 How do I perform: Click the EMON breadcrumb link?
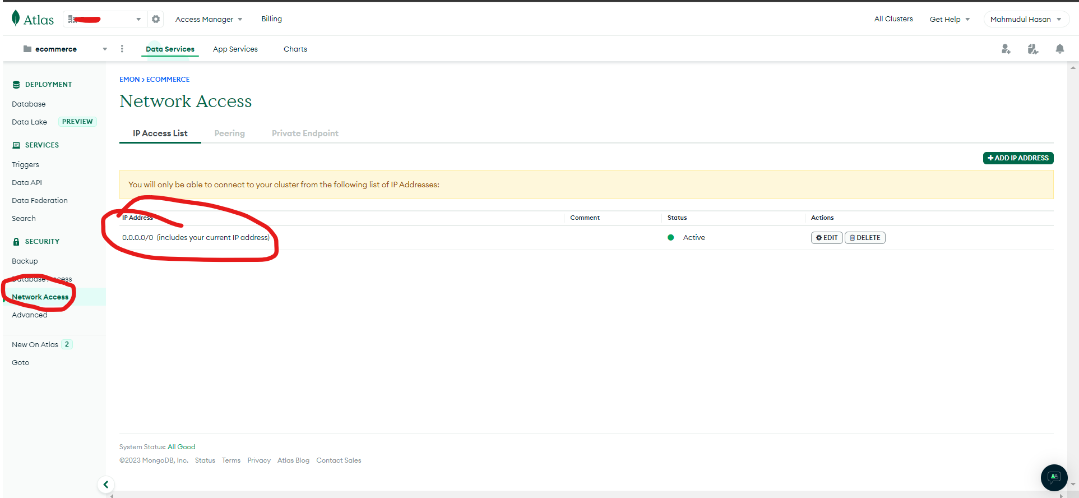129,80
